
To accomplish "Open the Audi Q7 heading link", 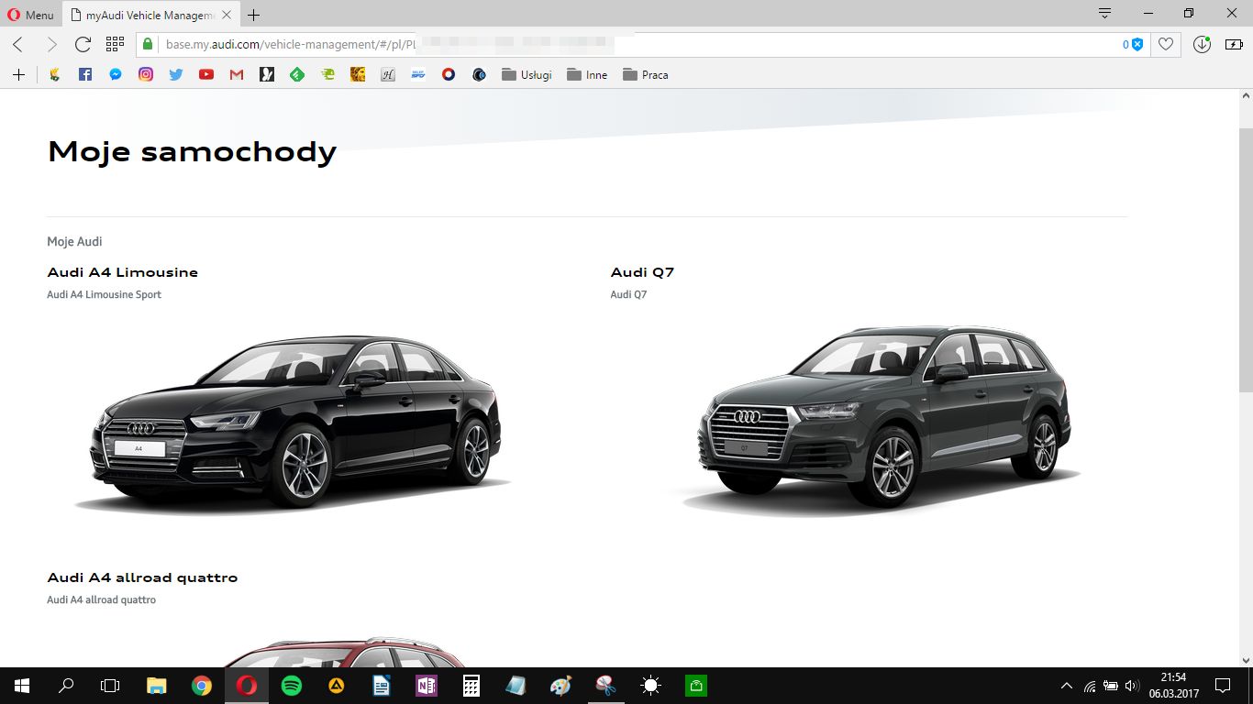I will (x=642, y=272).
